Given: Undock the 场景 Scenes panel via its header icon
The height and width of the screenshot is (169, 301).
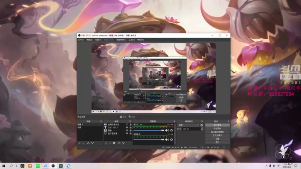Looking at the screenshot, I should click(x=101, y=121).
